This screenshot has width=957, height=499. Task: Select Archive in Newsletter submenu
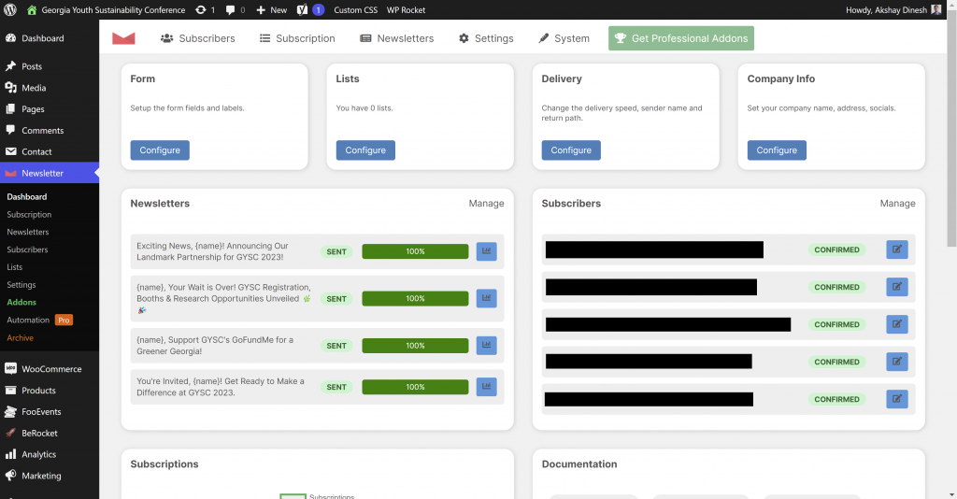tap(20, 338)
